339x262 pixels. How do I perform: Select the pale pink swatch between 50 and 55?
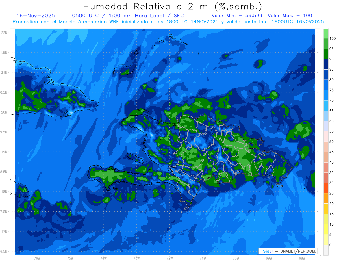(326, 136)
